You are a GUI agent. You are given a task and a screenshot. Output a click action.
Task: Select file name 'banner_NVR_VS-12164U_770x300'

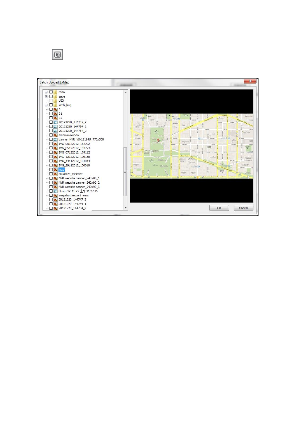(x=81, y=140)
